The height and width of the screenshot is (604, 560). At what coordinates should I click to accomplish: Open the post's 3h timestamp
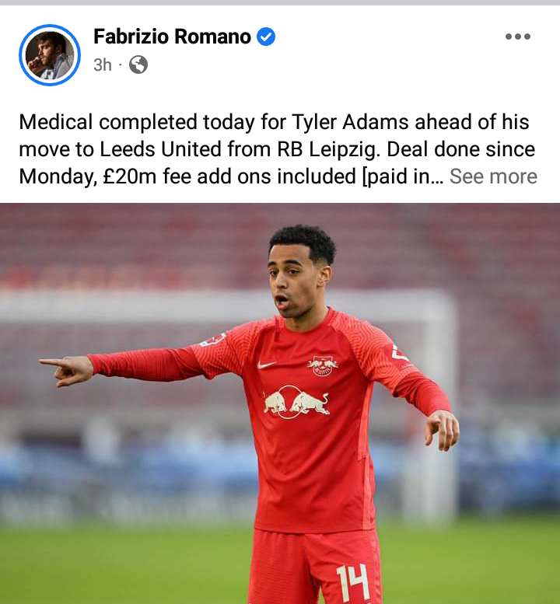click(103, 65)
